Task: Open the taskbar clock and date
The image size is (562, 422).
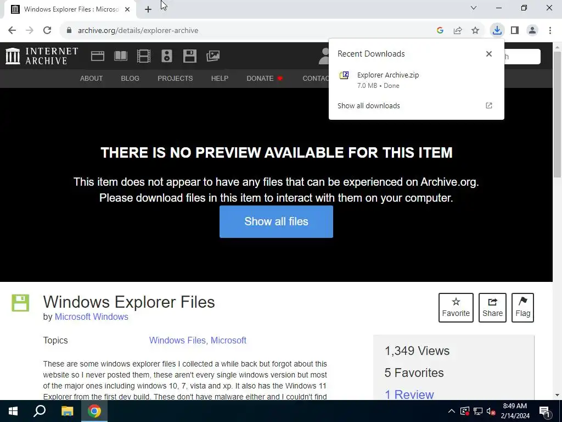Action: (x=515, y=411)
